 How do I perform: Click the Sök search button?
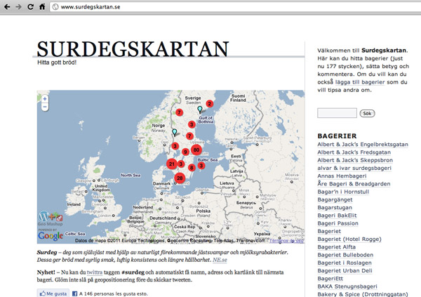367,114
